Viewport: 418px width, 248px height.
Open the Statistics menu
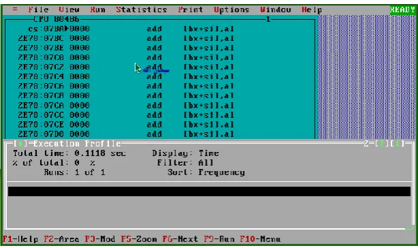click(x=141, y=10)
